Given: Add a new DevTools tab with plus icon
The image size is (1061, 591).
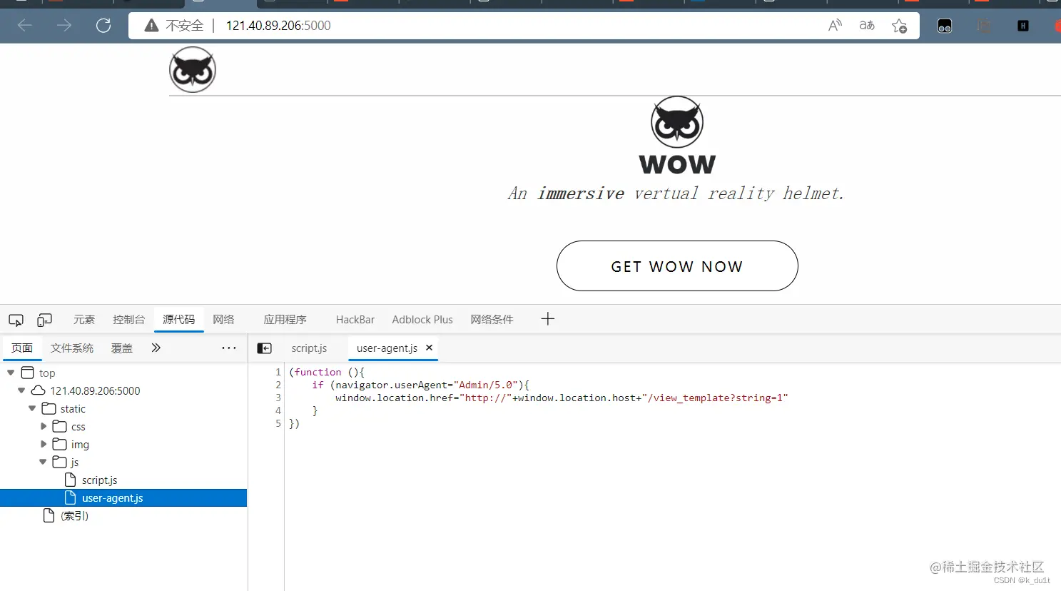Looking at the screenshot, I should click(x=547, y=319).
